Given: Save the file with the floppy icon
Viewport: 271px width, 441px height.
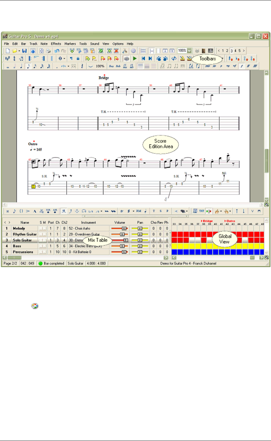Looking at the screenshot, I should 24,51.
